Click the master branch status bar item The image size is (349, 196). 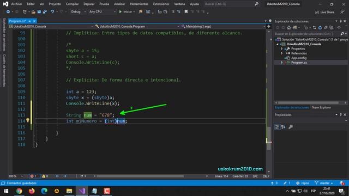pos(324,183)
